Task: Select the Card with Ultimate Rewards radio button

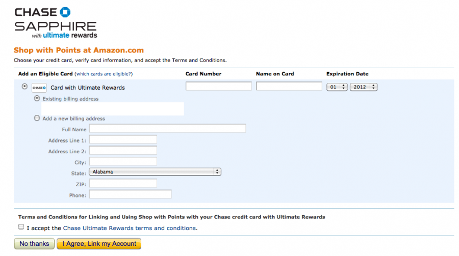Action: (x=24, y=87)
